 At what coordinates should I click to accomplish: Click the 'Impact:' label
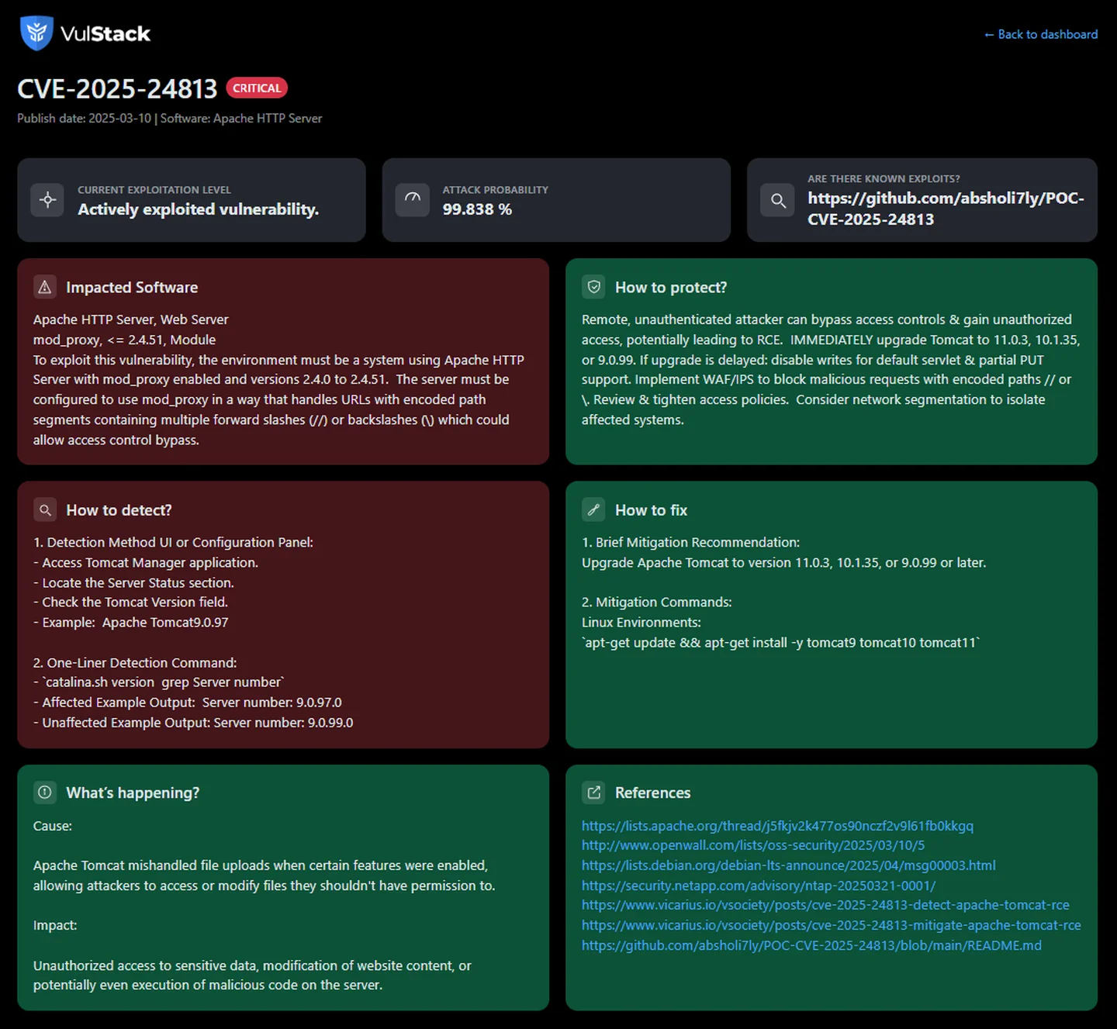coord(54,925)
